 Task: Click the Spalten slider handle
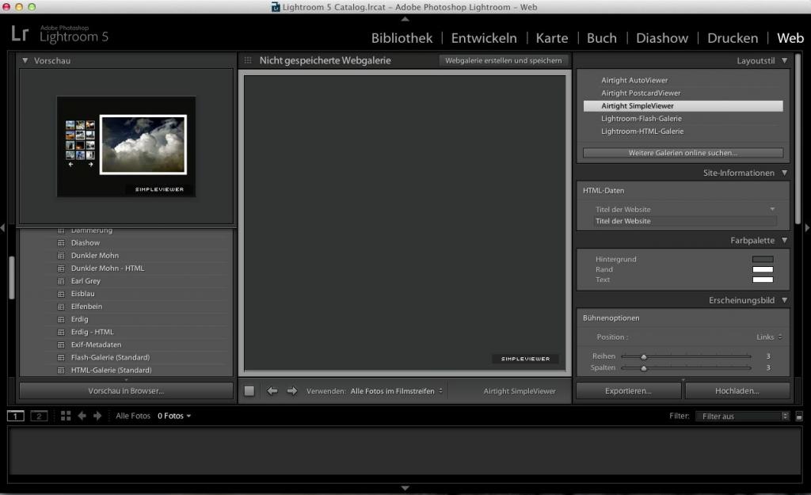(x=644, y=368)
